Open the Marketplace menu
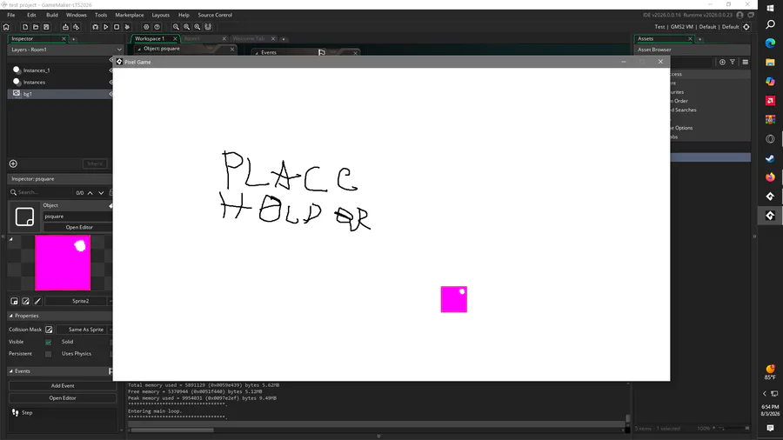 click(x=130, y=15)
